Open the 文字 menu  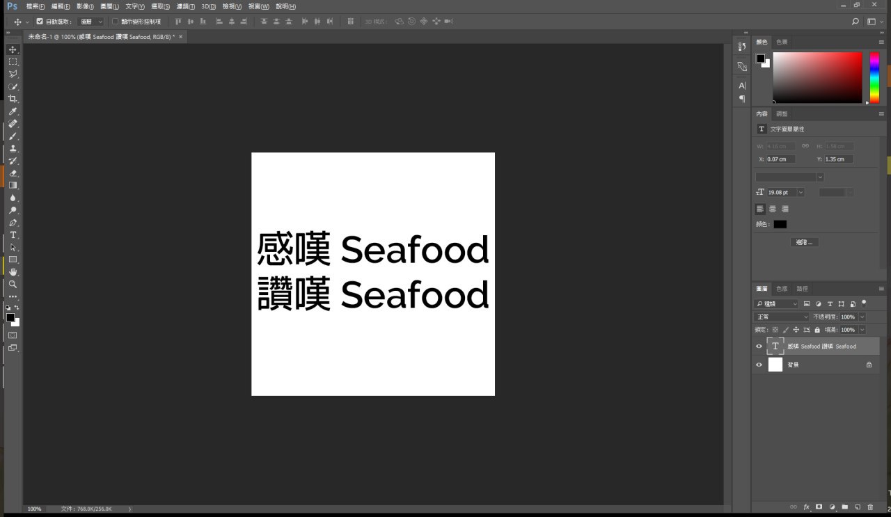135,6
